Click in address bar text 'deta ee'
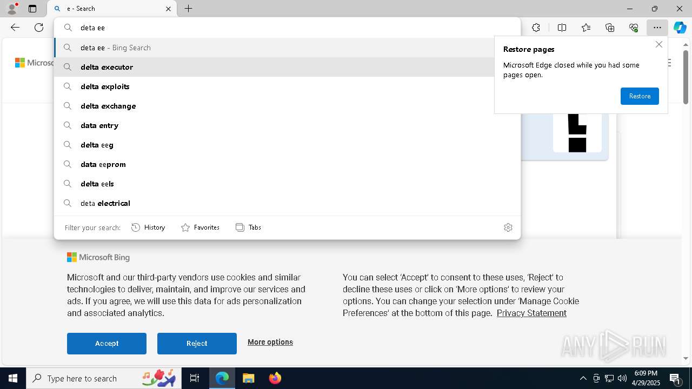Image resolution: width=692 pixels, height=389 pixels. pos(92,28)
